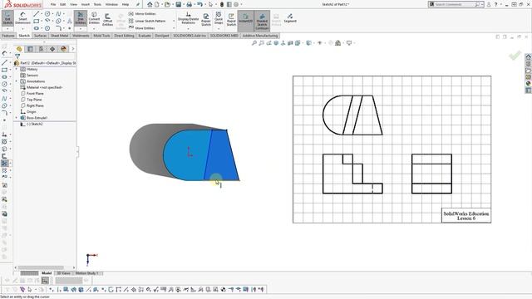The height and width of the screenshot is (299, 532).
Task: Click the Quick Snaps icon
Action: pos(219,18)
